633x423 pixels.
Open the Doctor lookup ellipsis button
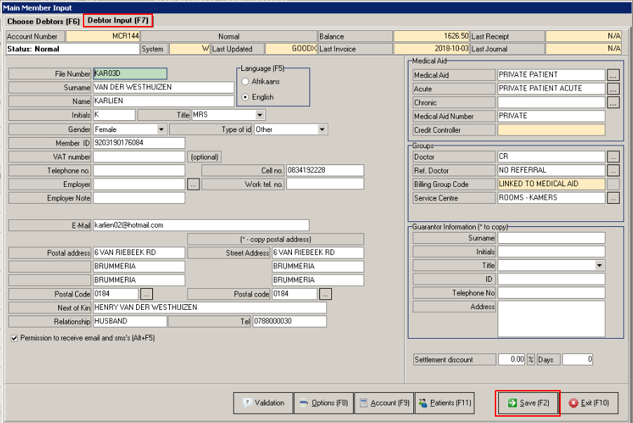pyautogui.click(x=613, y=157)
